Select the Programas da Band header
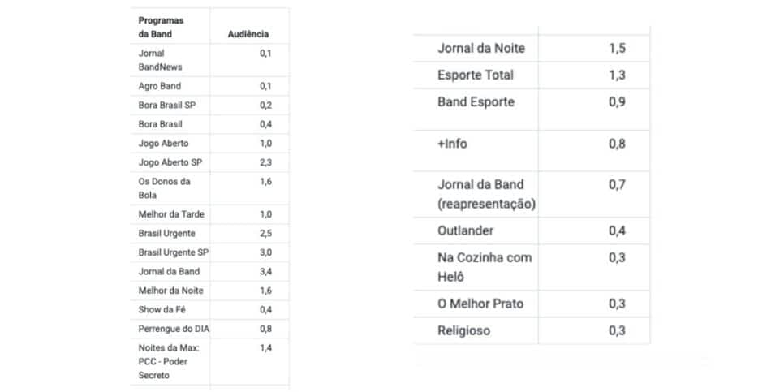 pos(161,28)
